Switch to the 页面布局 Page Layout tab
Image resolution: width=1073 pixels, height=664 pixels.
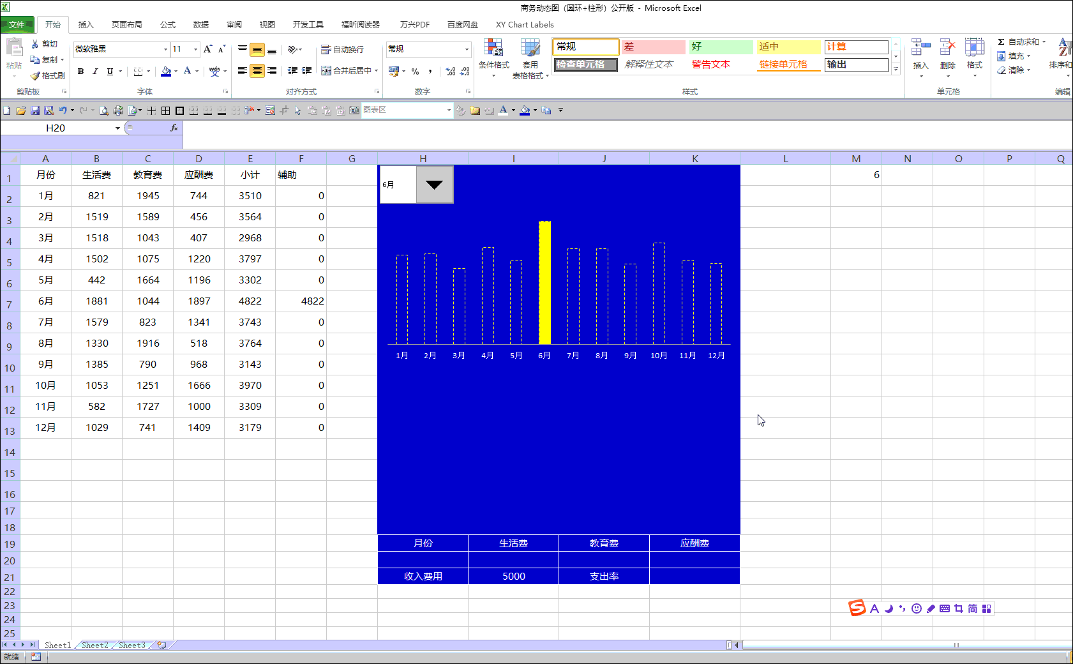point(126,25)
